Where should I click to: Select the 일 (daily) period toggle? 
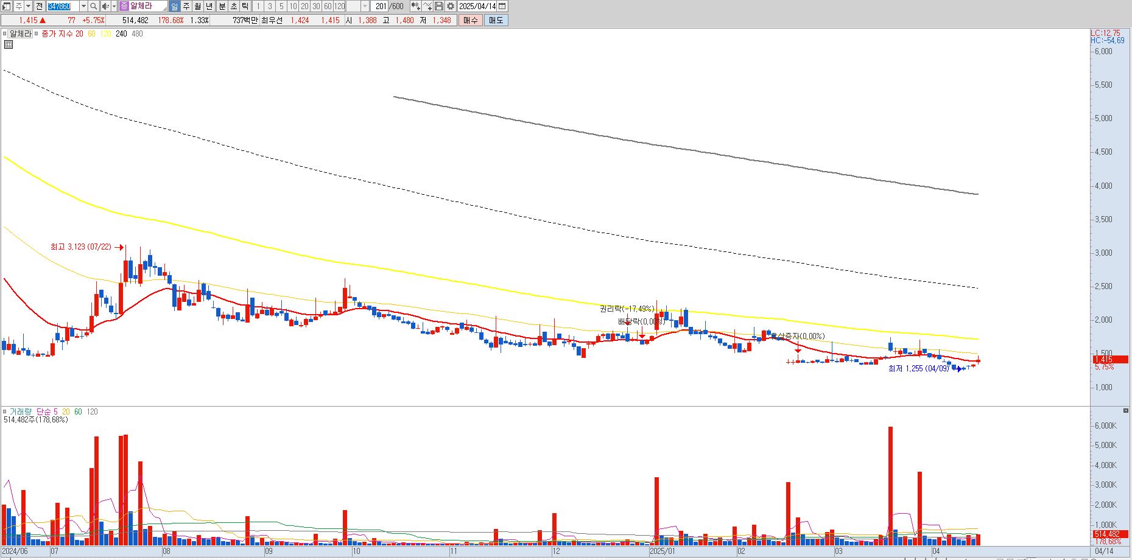coord(175,6)
